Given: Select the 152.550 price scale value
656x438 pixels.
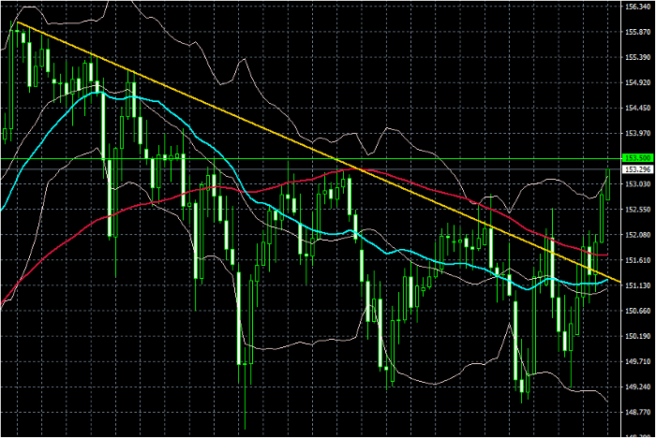Looking at the screenshot, I should pyautogui.click(x=638, y=210).
